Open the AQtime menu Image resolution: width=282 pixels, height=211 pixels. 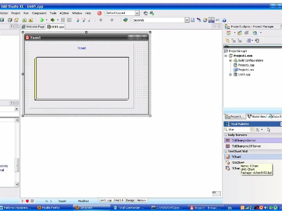(64, 13)
